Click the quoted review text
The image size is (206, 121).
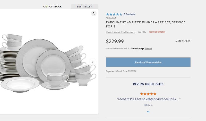pos(148,99)
